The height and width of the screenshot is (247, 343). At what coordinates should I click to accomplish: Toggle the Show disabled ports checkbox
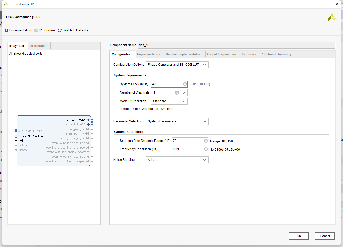[x=10, y=54]
